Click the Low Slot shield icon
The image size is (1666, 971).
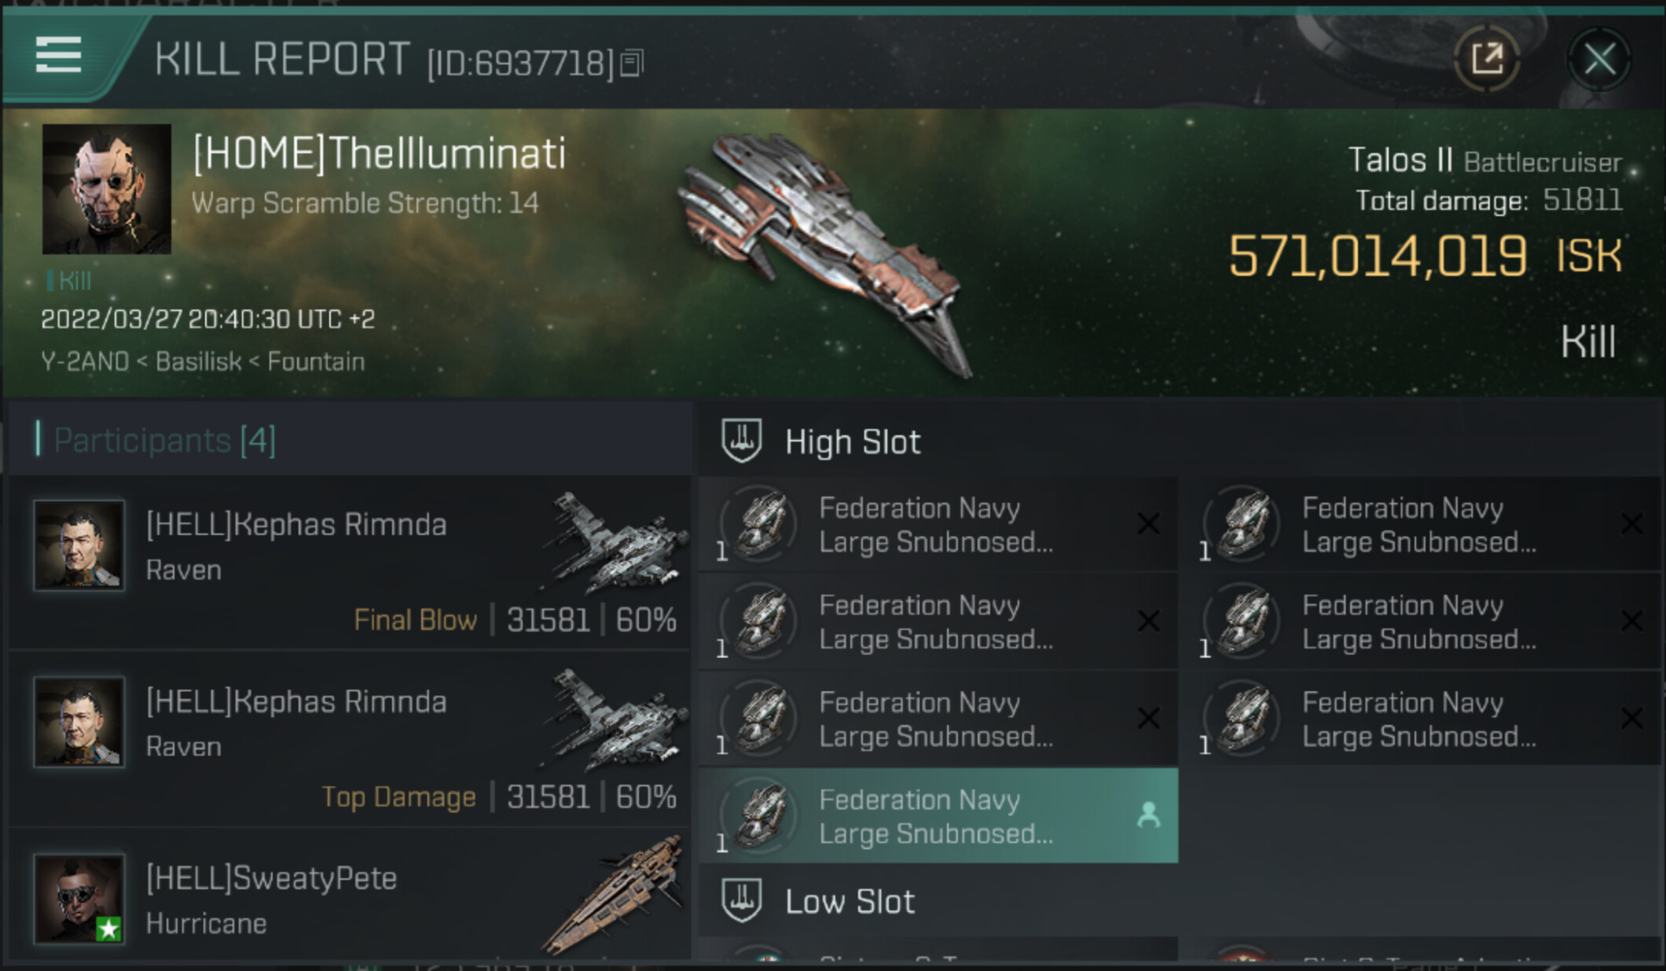point(741,900)
